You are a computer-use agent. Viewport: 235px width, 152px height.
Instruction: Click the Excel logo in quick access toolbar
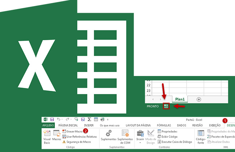(x=46, y=119)
